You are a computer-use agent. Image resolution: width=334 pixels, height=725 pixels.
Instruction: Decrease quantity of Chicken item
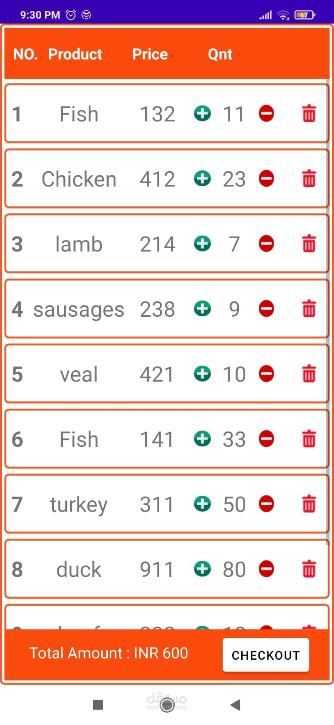click(266, 179)
